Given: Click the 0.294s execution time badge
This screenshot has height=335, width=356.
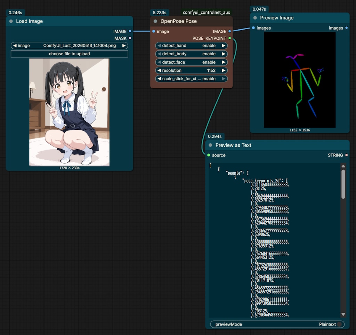Looking at the screenshot, I should pyautogui.click(x=215, y=136).
